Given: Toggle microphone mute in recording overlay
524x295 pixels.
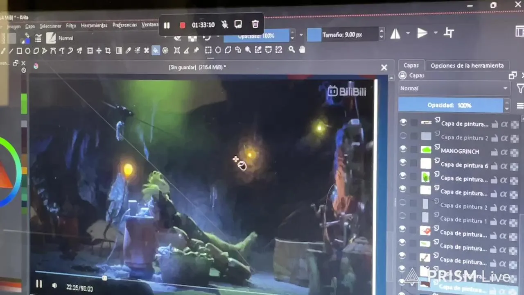Looking at the screenshot, I should click(225, 25).
